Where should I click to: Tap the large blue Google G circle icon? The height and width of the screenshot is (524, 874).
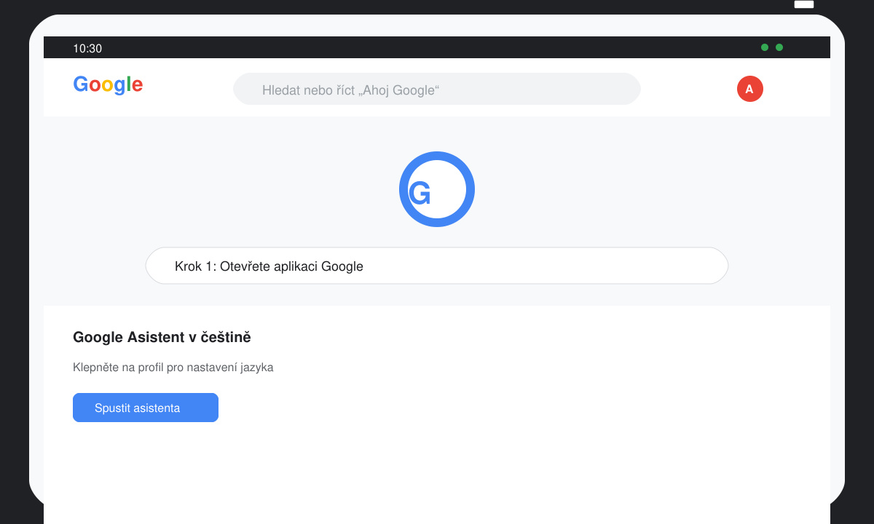point(437,189)
